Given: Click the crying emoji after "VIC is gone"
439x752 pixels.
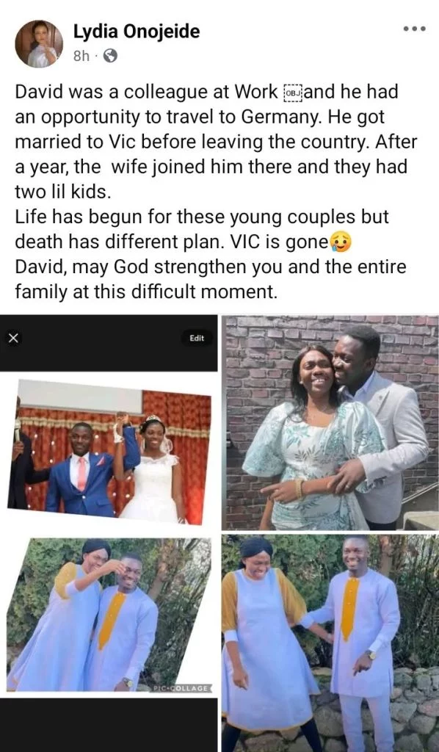Looking at the screenshot, I should pyautogui.click(x=341, y=242).
